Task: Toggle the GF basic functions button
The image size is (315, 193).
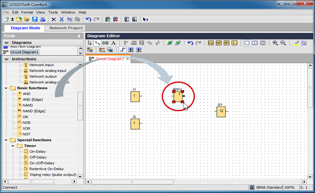Action: point(218,43)
